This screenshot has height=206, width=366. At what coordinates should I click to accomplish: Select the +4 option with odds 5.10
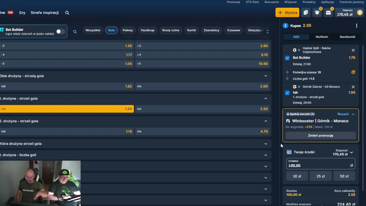(202, 55)
